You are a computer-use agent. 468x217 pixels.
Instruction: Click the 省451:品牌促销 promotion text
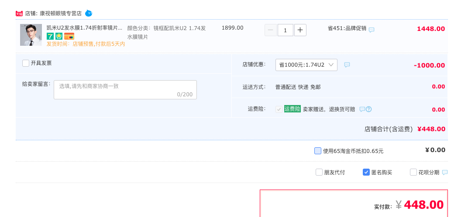(x=347, y=28)
